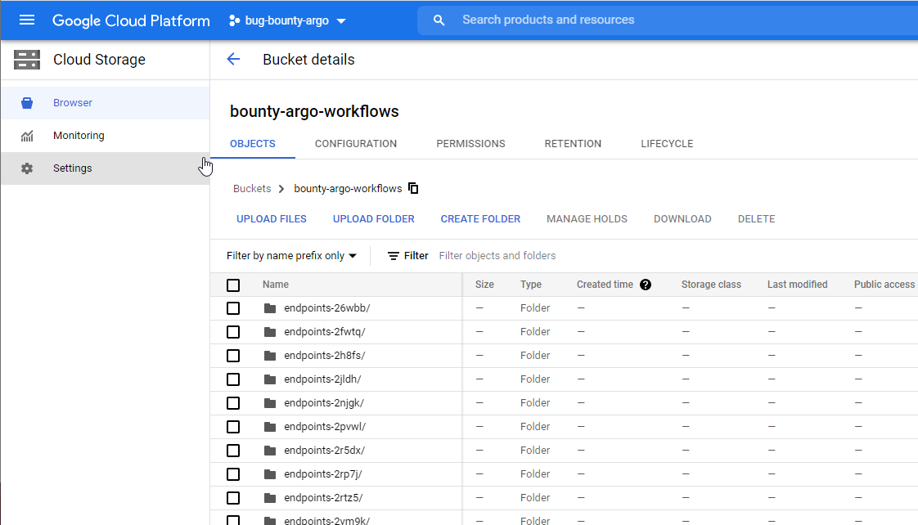This screenshot has width=918, height=525.
Task: Switch to the Objects tab
Action: pyautogui.click(x=252, y=144)
